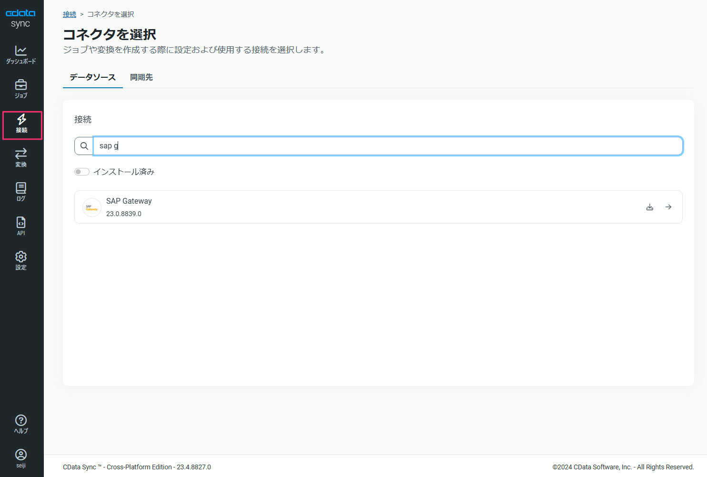Toggle the インストール済み installed filter
707x477 pixels.
[82, 172]
